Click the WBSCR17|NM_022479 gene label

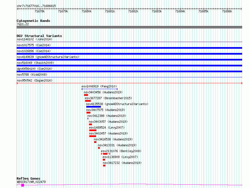pyautogui.click(x=31, y=182)
